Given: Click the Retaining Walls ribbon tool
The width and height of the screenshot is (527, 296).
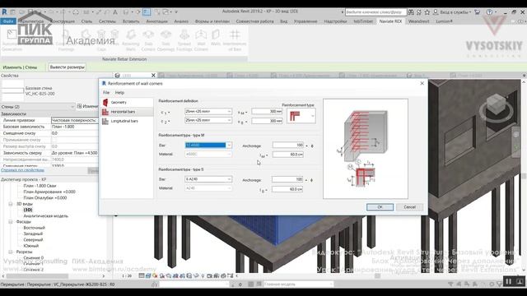Looking at the screenshot, I should pos(131,40).
